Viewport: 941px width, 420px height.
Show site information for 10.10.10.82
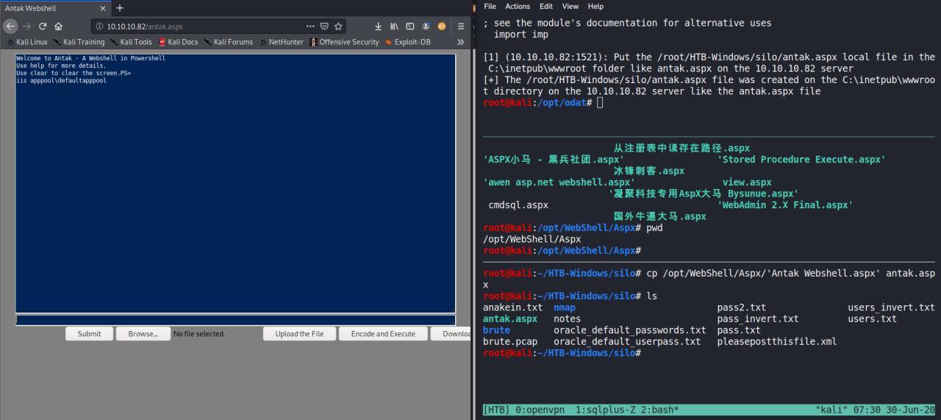99,26
